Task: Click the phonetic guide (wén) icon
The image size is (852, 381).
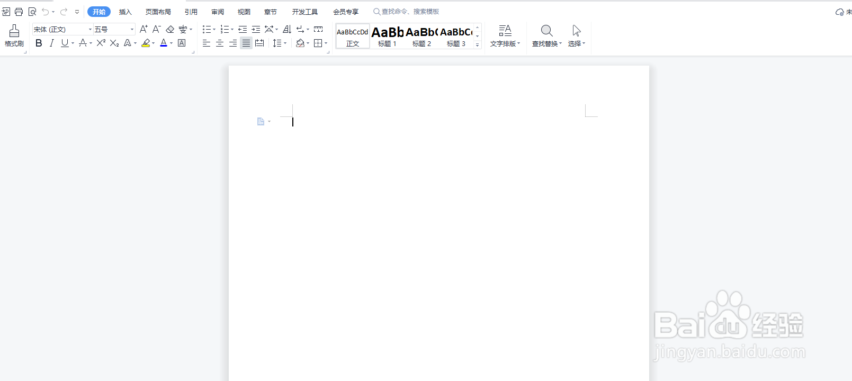Action: pyautogui.click(x=183, y=29)
